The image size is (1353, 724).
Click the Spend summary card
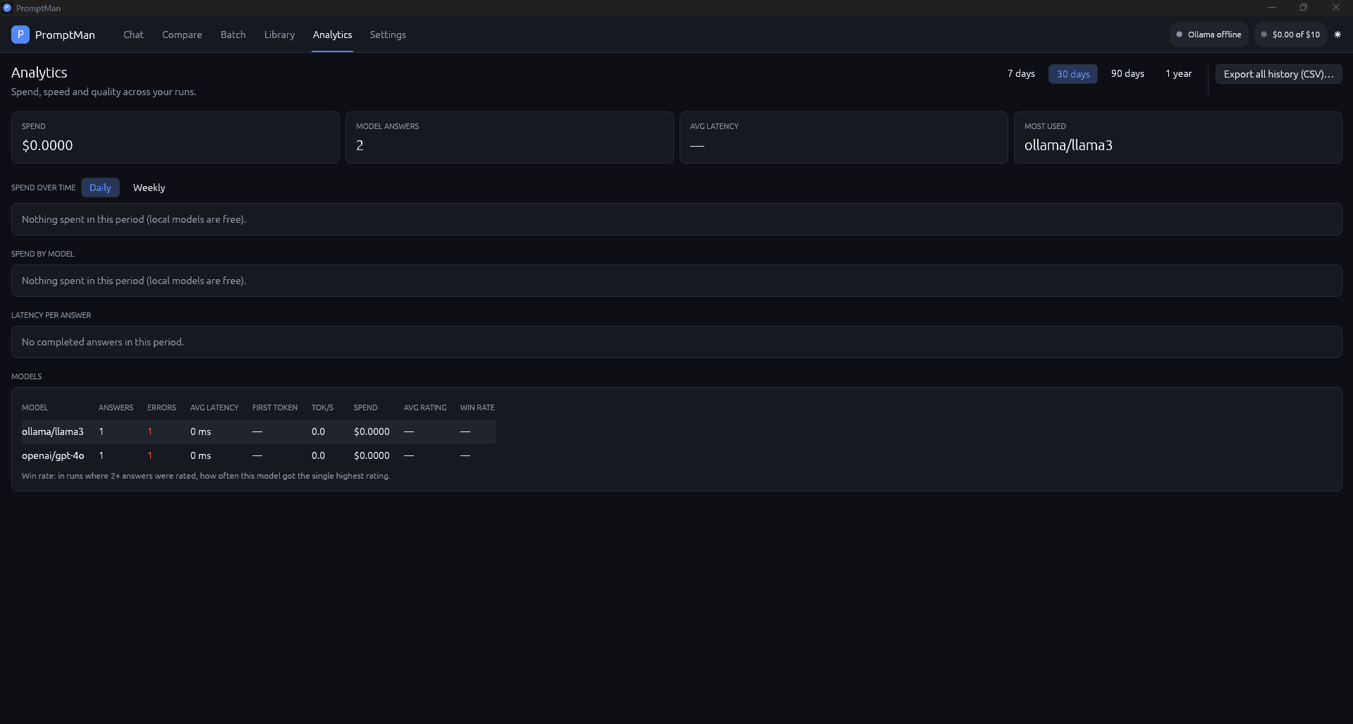point(175,137)
